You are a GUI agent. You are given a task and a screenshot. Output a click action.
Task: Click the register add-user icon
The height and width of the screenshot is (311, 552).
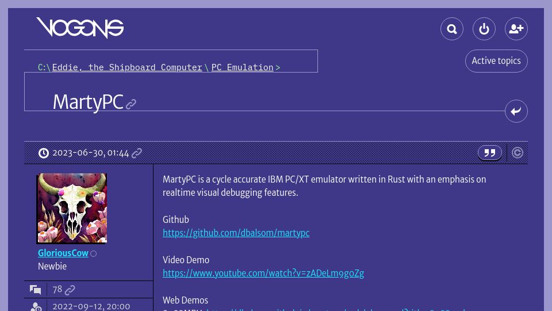pos(516,29)
